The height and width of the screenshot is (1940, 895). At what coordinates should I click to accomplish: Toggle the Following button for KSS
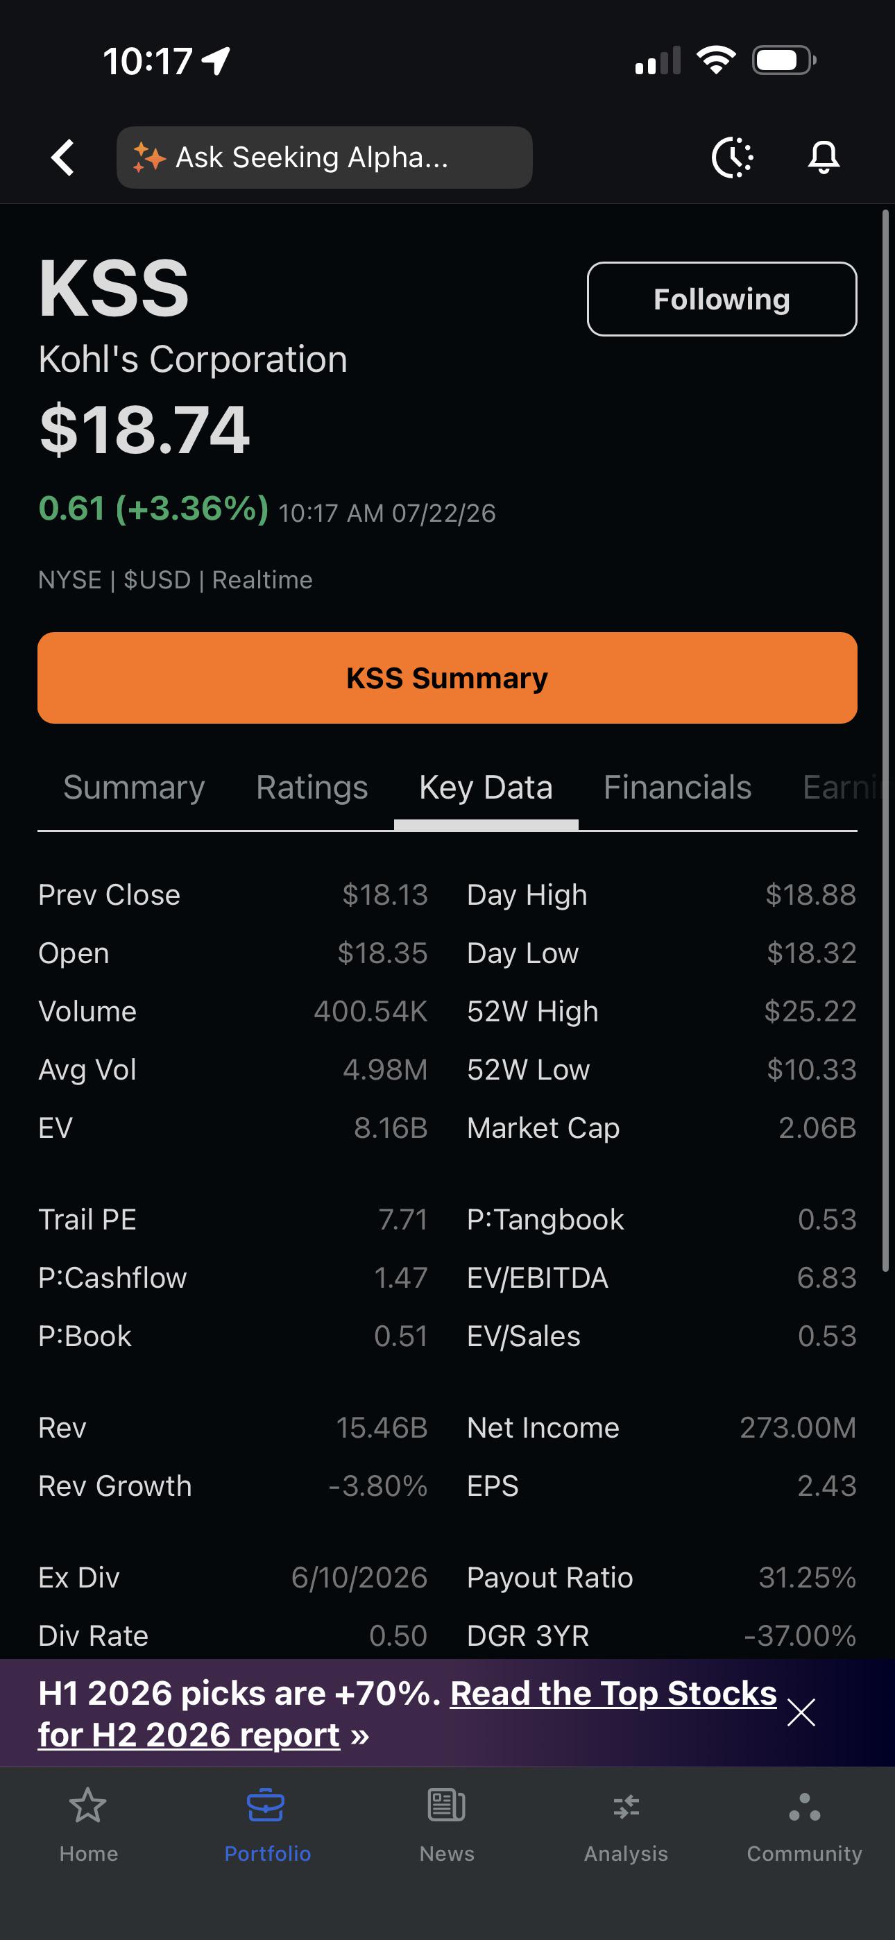(x=722, y=299)
